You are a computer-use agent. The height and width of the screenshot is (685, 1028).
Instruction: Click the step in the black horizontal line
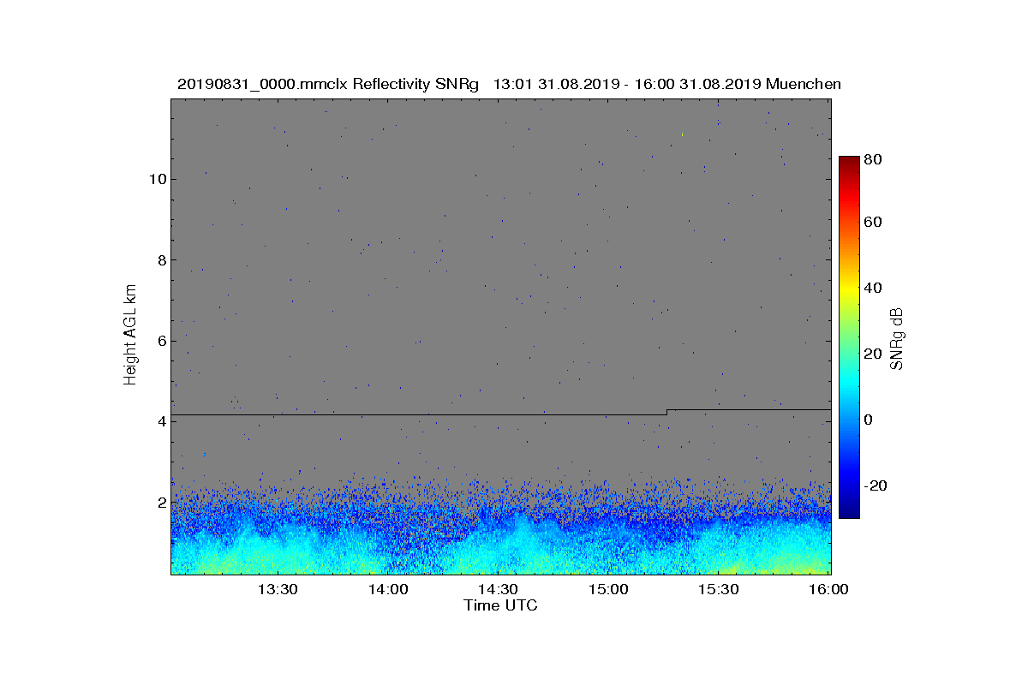coord(666,412)
